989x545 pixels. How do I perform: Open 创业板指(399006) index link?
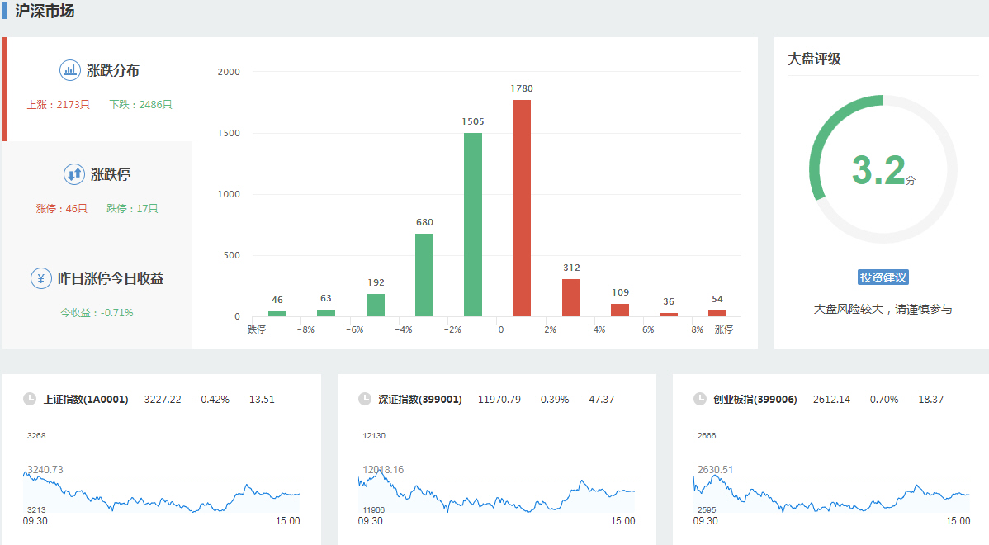[755, 400]
